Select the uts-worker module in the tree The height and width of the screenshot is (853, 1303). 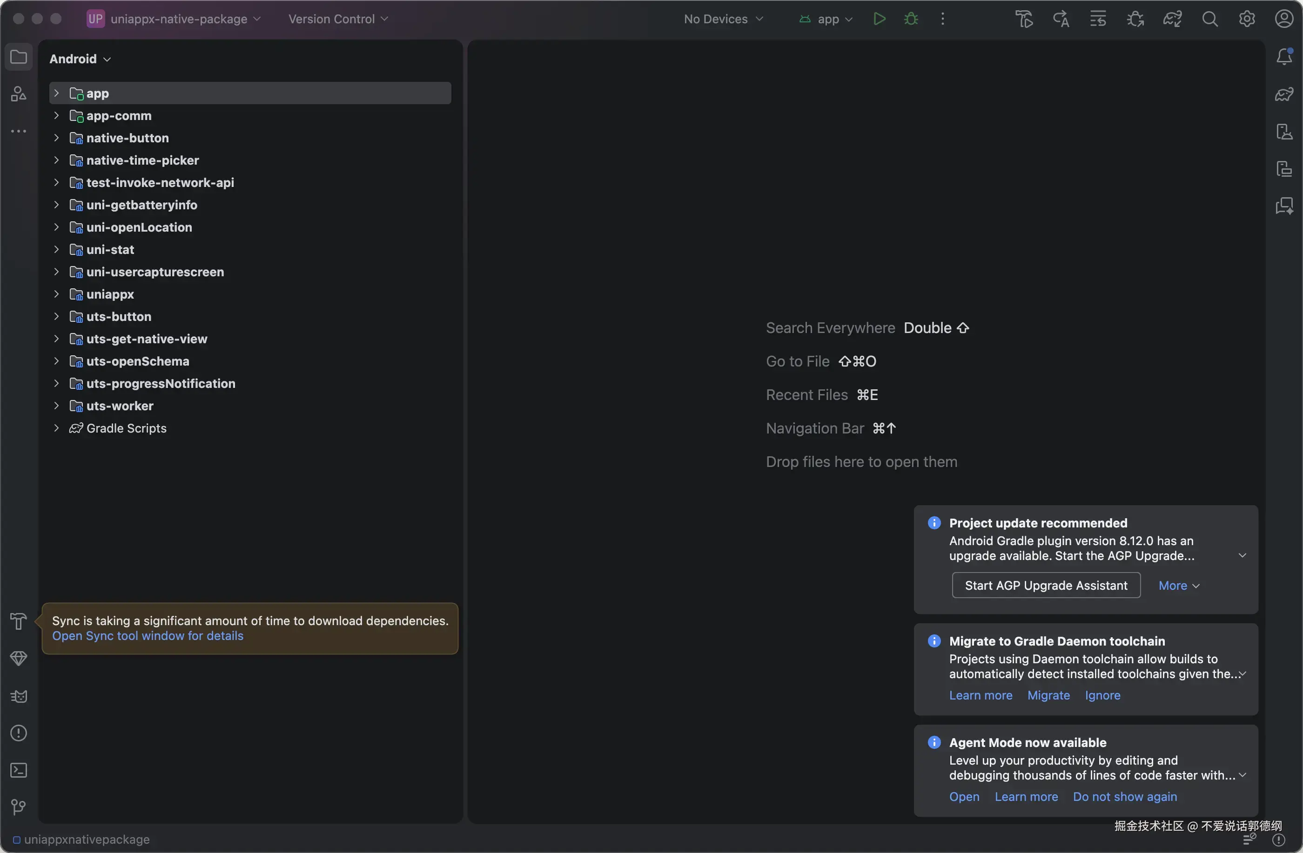(x=119, y=406)
